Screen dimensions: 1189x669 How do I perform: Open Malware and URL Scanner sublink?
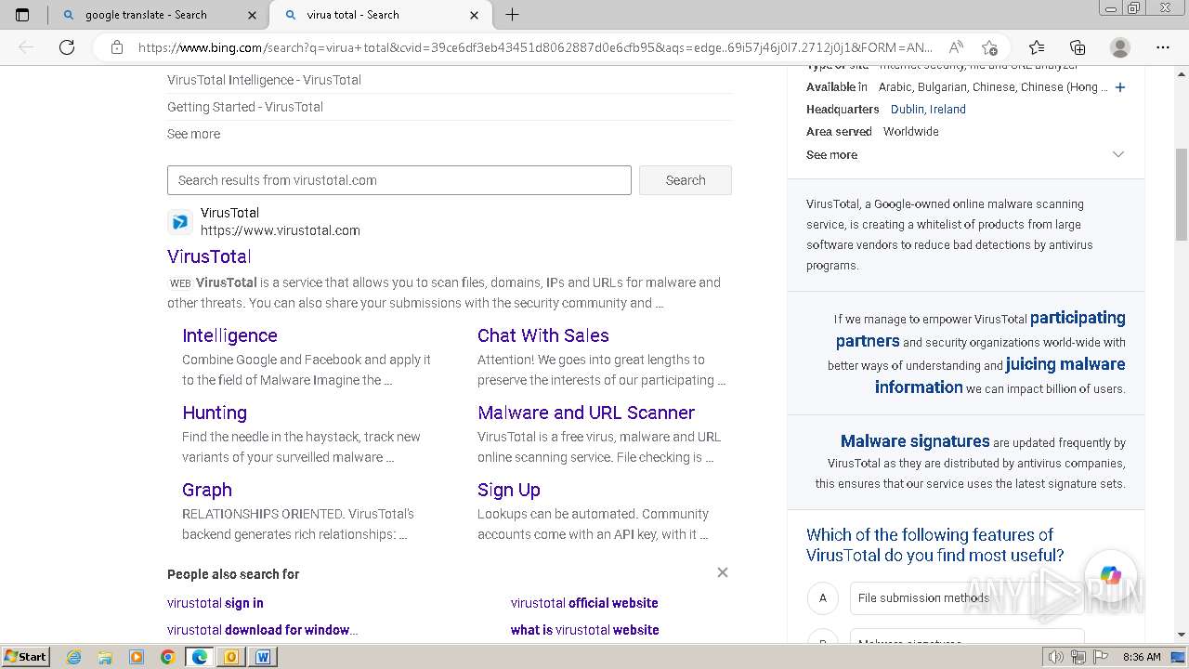[586, 413]
